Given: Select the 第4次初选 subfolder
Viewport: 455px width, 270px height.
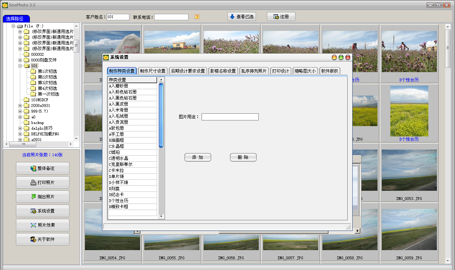Looking at the screenshot, I should pos(47,88).
